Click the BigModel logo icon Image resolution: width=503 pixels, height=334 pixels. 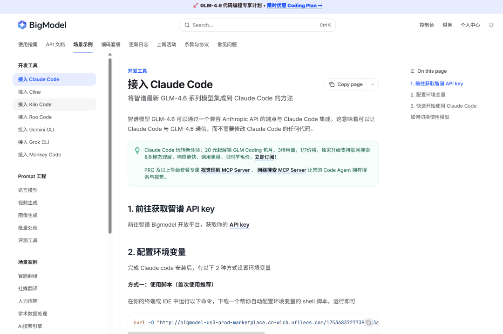22,25
